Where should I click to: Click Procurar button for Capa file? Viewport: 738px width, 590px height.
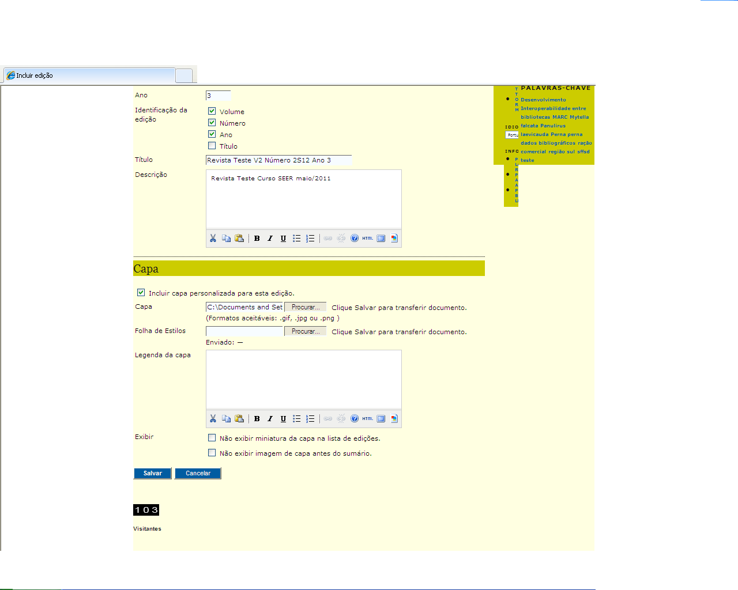[305, 307]
